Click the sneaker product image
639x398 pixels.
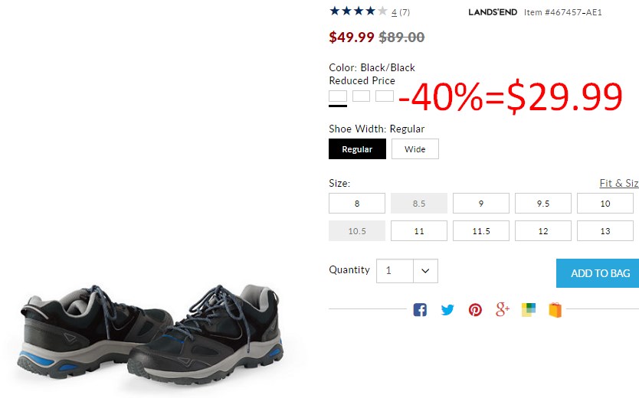tap(151, 334)
